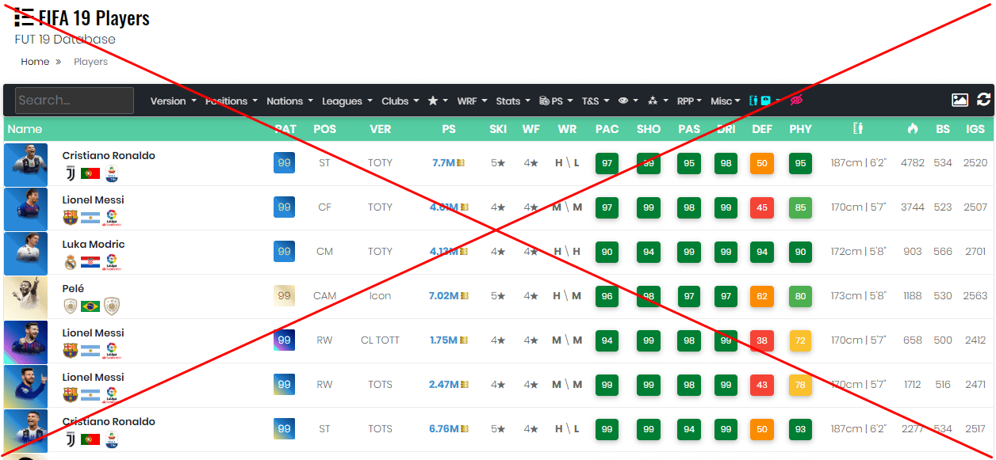Image resolution: width=996 pixels, height=460 pixels.
Task: Open Lionel Messi CL TOTT player page
Action: [93, 333]
